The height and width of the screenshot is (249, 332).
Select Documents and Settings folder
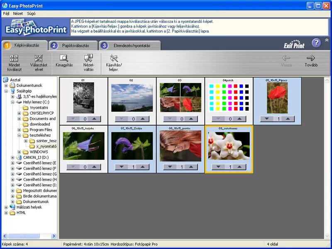coord(43,119)
